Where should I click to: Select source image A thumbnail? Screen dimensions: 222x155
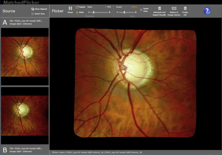point(24,56)
